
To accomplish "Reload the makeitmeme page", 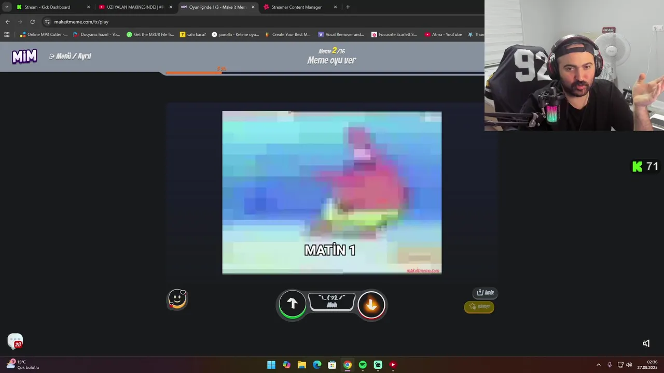I will pyautogui.click(x=32, y=22).
